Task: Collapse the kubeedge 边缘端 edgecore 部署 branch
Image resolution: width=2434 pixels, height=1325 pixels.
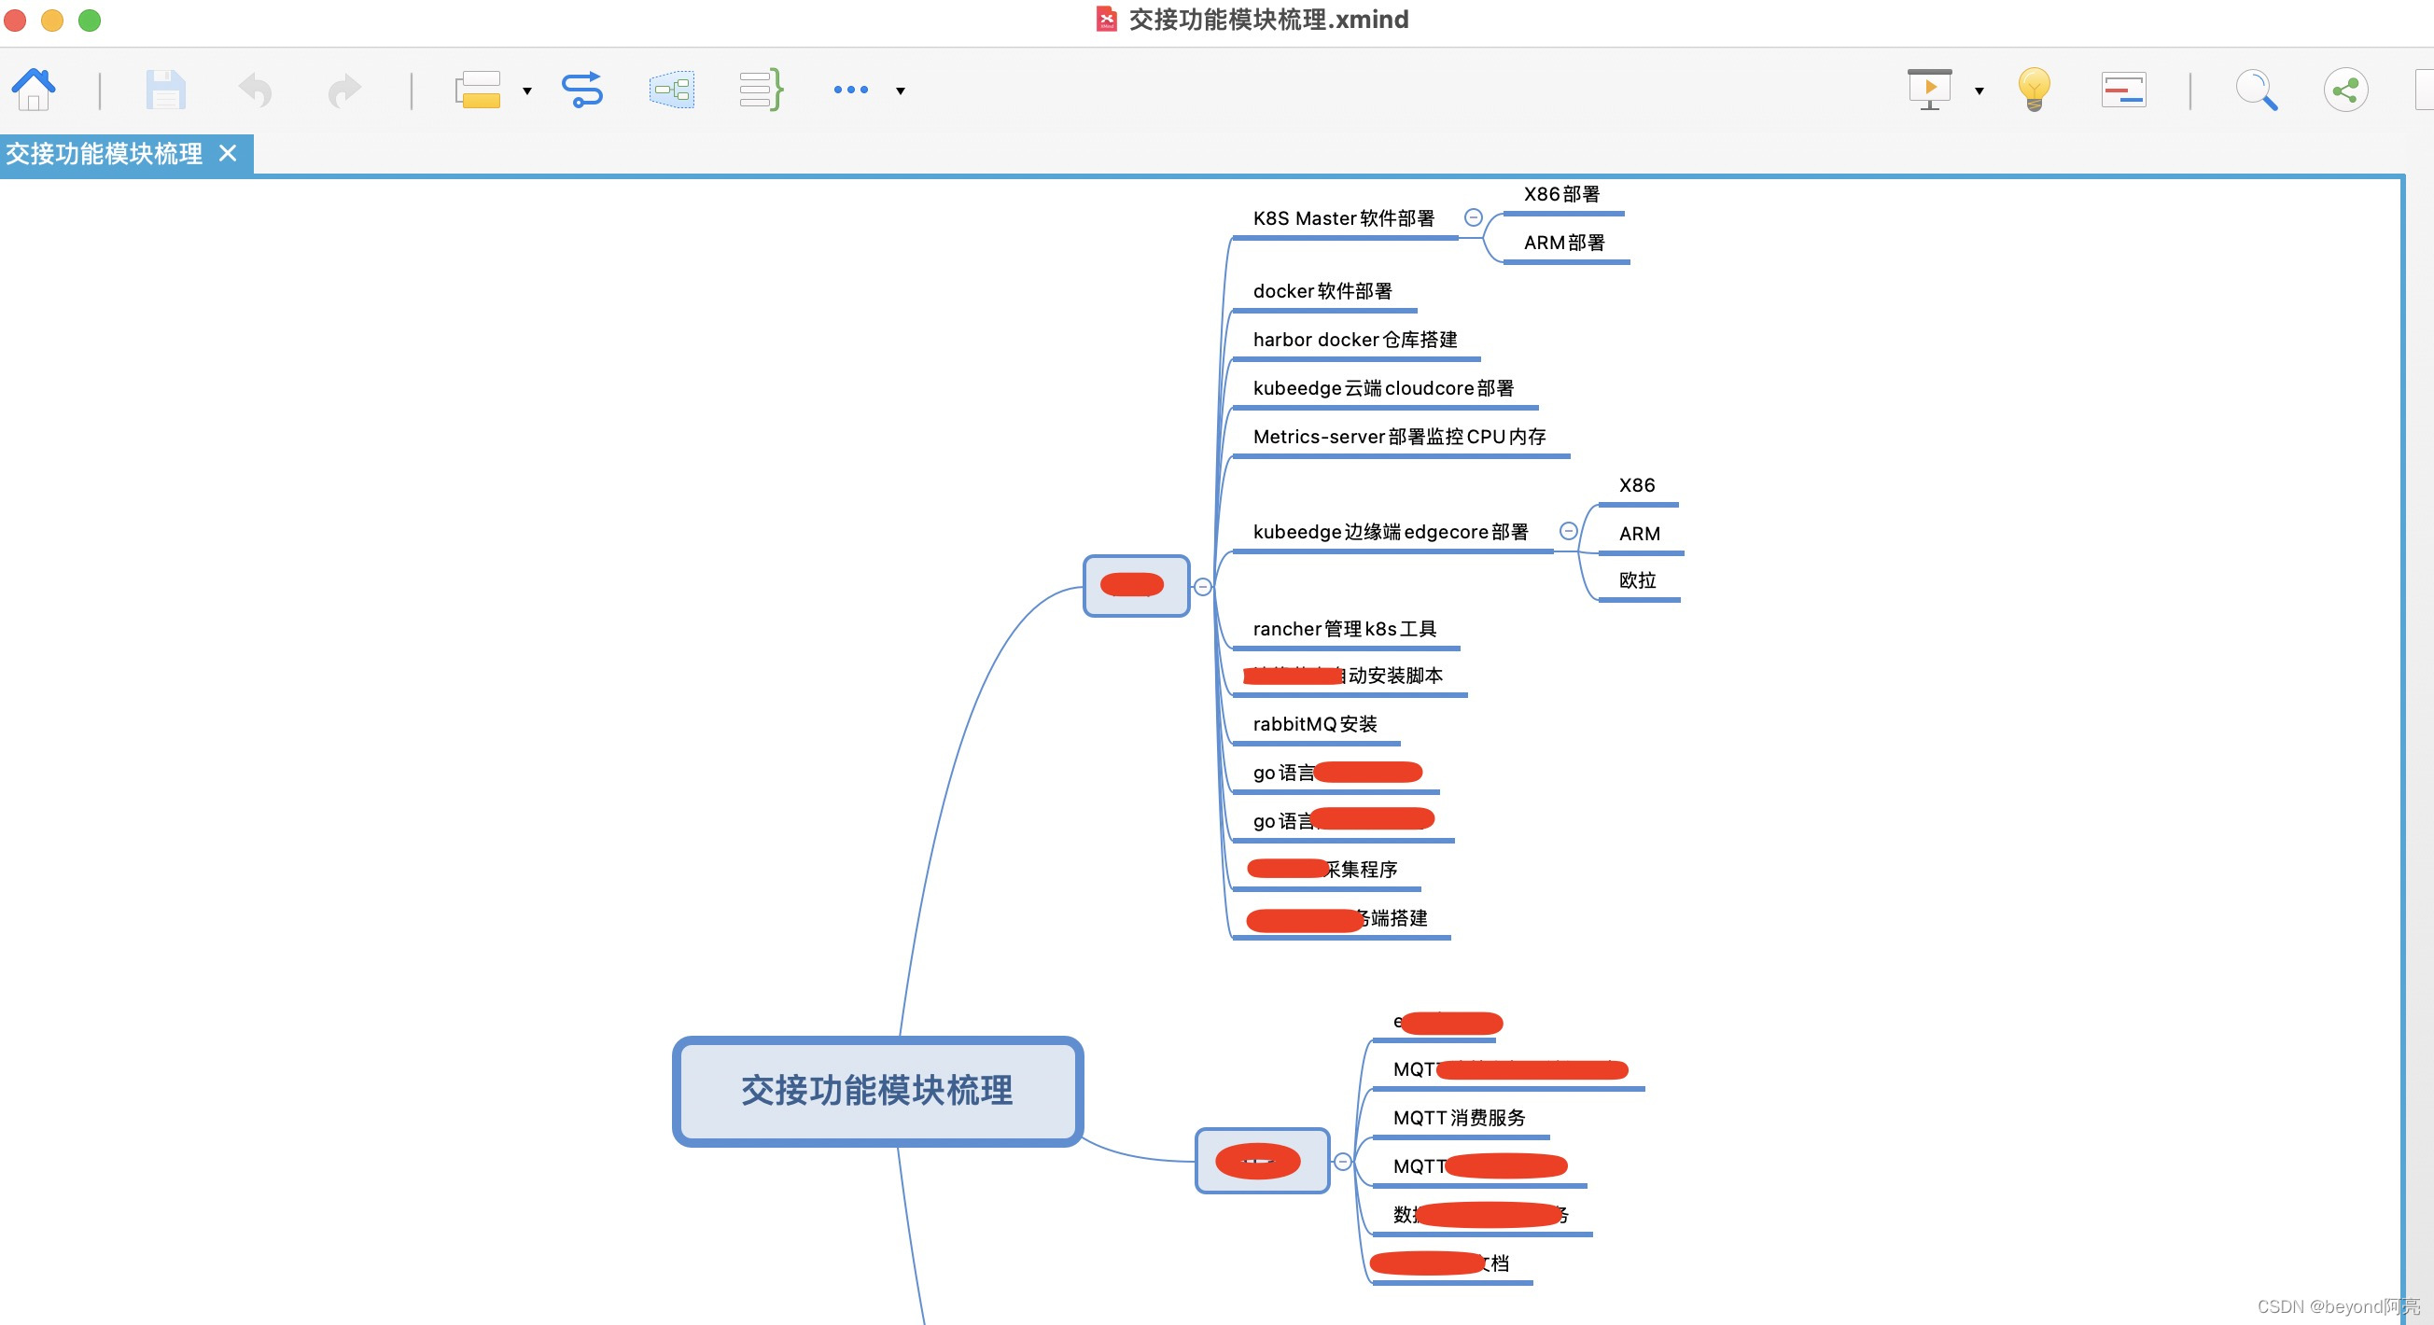Action: pyautogui.click(x=1569, y=532)
